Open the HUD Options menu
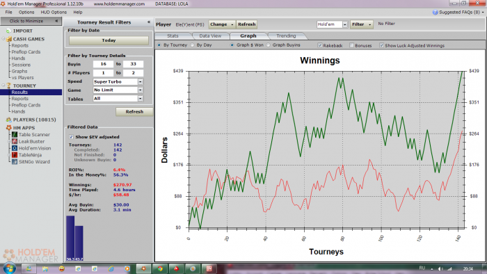The height and width of the screenshot is (274, 487). [x=54, y=12]
